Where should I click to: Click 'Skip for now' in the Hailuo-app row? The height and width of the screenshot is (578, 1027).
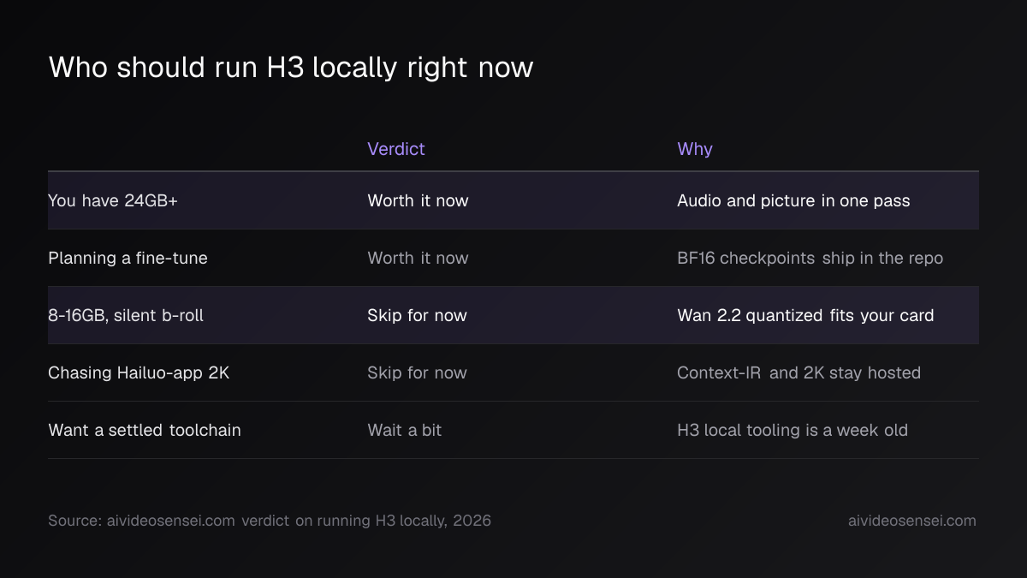coord(417,372)
